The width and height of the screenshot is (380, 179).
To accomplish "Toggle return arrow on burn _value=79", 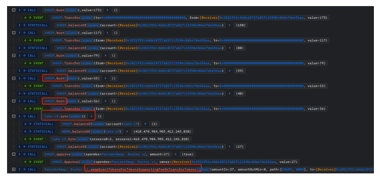I will click(x=106, y=55).
